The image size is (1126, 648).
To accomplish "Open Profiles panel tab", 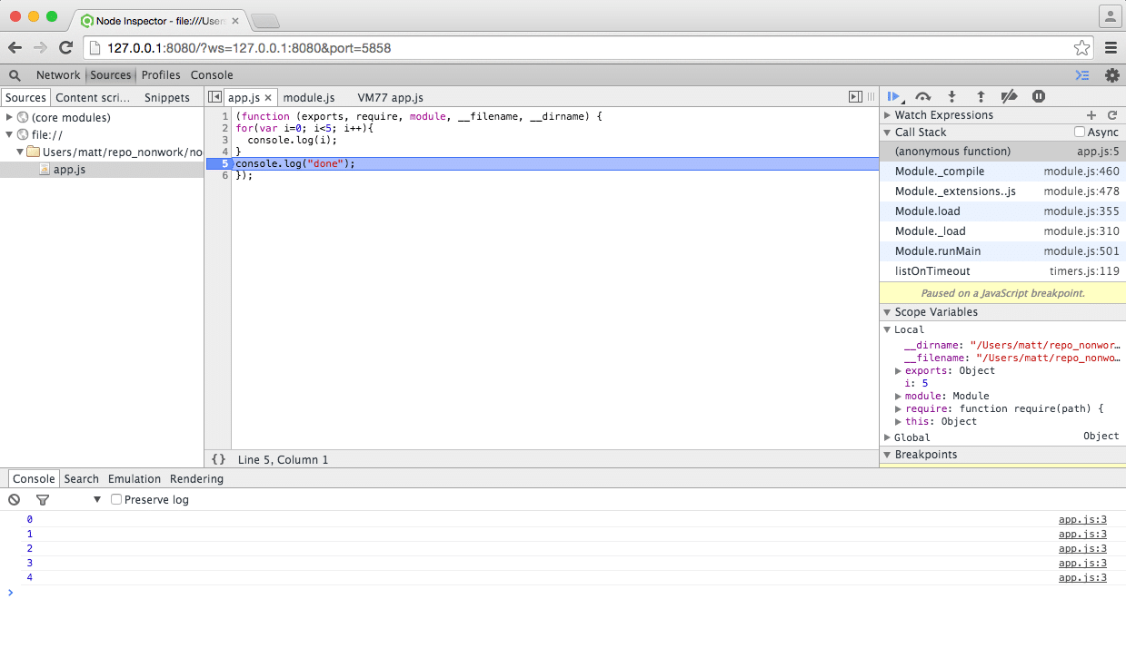I will (x=161, y=75).
